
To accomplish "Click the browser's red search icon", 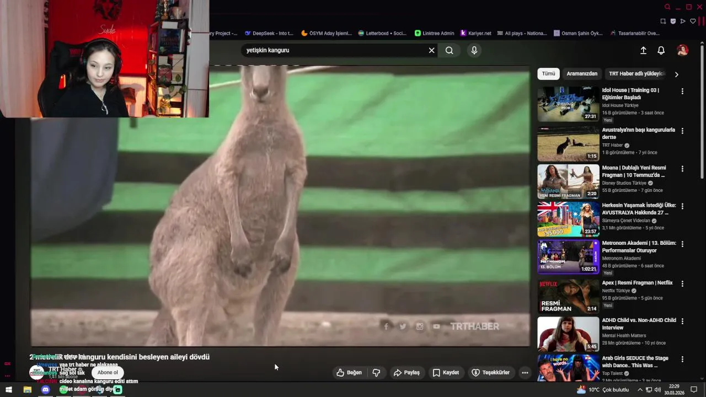I will click(667, 7).
